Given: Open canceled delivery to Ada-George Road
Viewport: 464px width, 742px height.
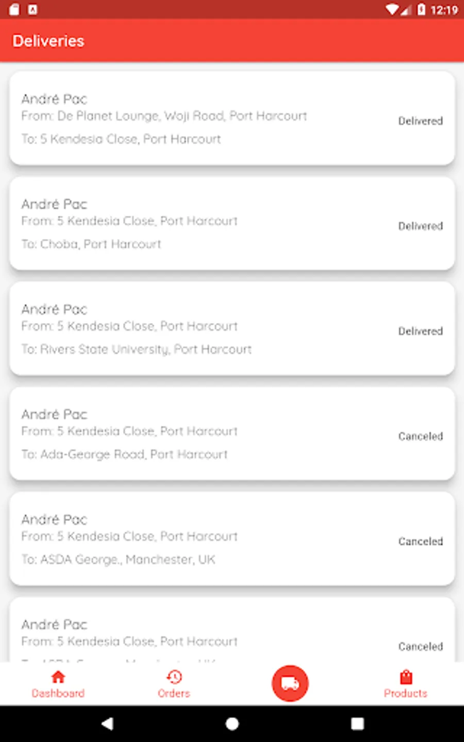Looking at the screenshot, I should 206,434.
